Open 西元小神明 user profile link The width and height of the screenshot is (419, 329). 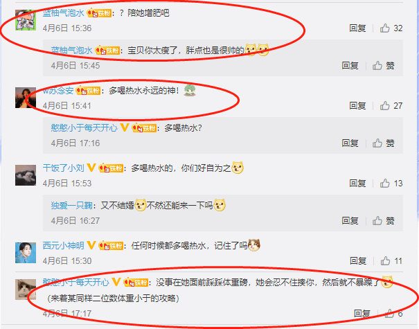pos(63,246)
